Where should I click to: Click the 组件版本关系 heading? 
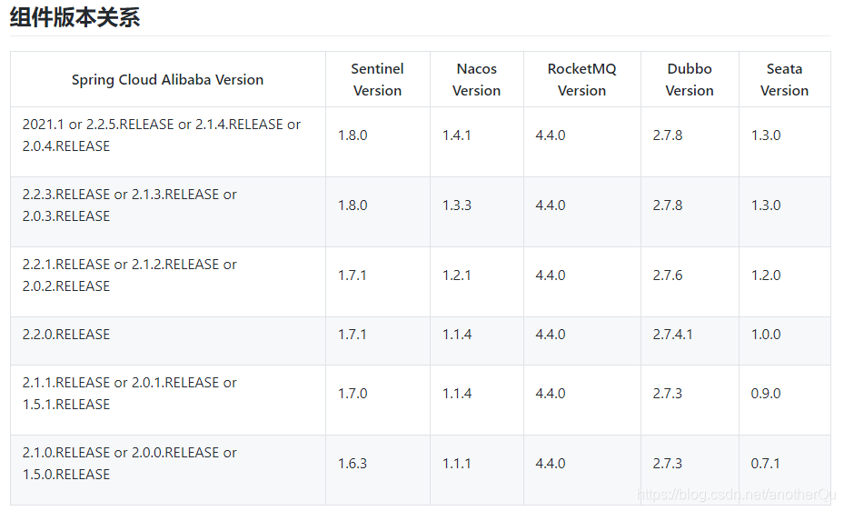tap(74, 17)
